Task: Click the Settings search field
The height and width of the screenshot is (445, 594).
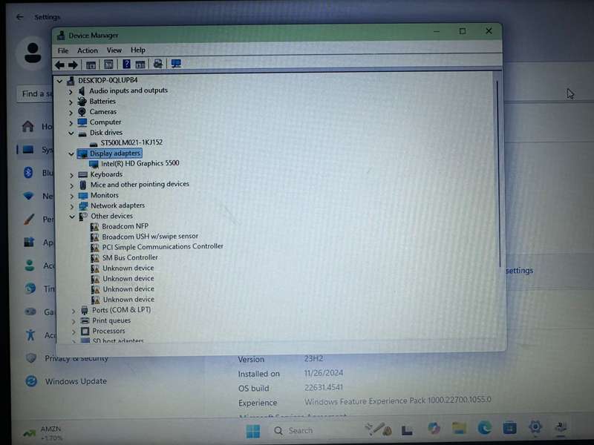Action: click(35, 93)
